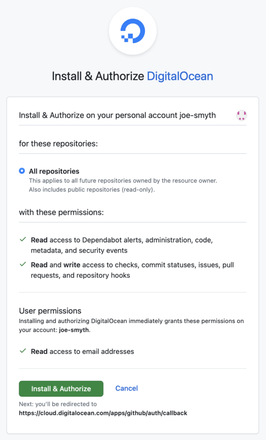
Task: Click the checkmark beside Dependabot alerts read access
Action: [x=23, y=239]
